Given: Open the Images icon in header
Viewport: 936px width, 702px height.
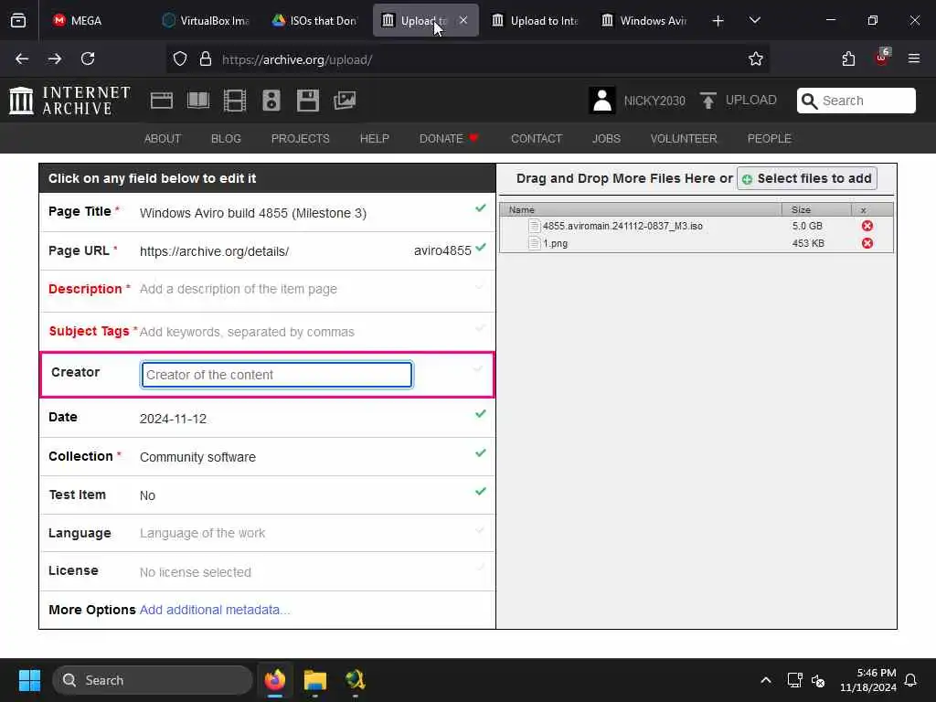Looking at the screenshot, I should 345,101.
